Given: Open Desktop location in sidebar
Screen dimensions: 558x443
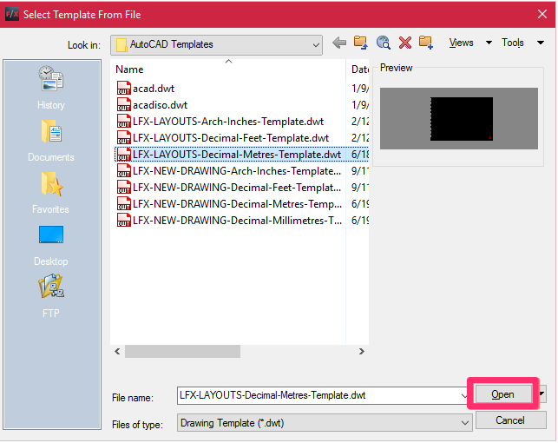Looking at the screenshot, I should (x=51, y=245).
